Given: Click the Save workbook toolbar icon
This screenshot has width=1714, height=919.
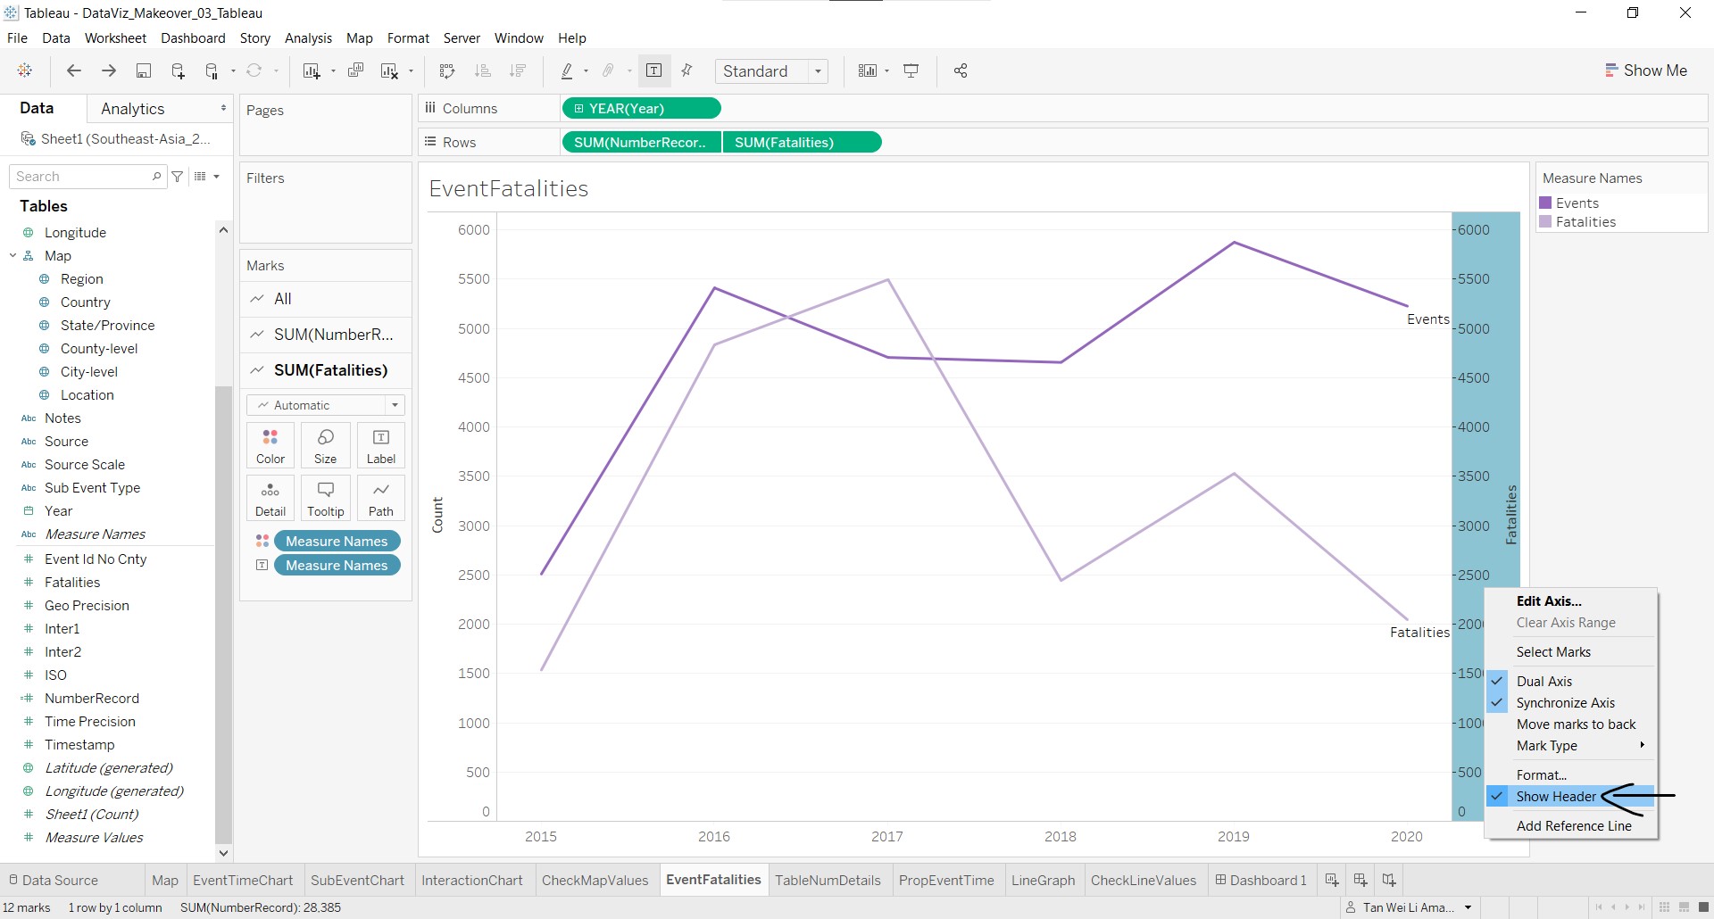Looking at the screenshot, I should [143, 71].
